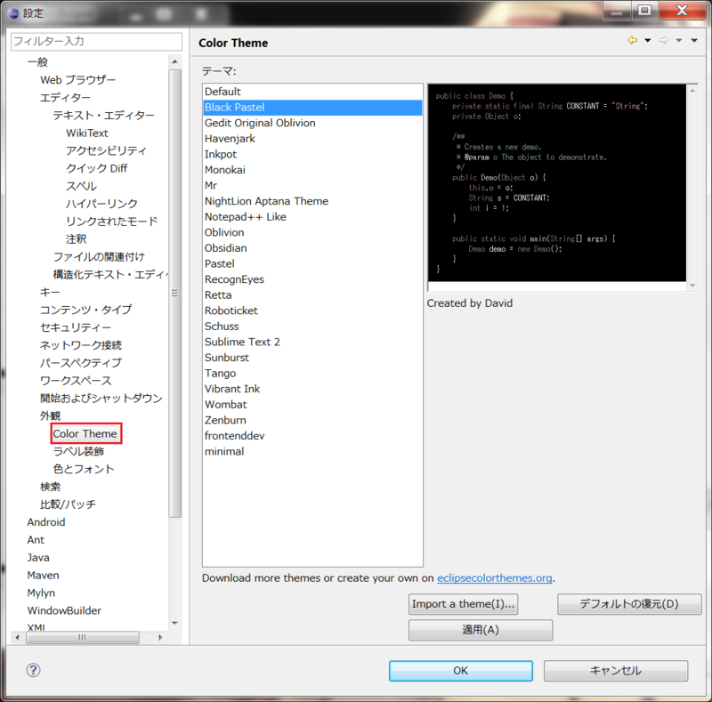The height and width of the screenshot is (702, 712).
Task: Open Web ブラウザー preferences
Action: click(77, 80)
